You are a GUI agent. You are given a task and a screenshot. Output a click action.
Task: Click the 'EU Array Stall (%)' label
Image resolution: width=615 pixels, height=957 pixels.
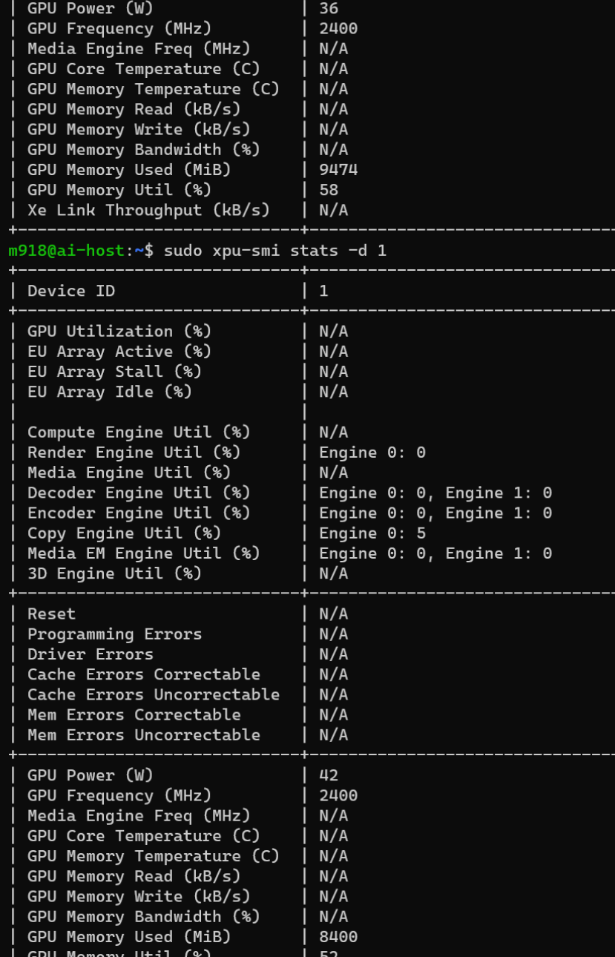[114, 372]
